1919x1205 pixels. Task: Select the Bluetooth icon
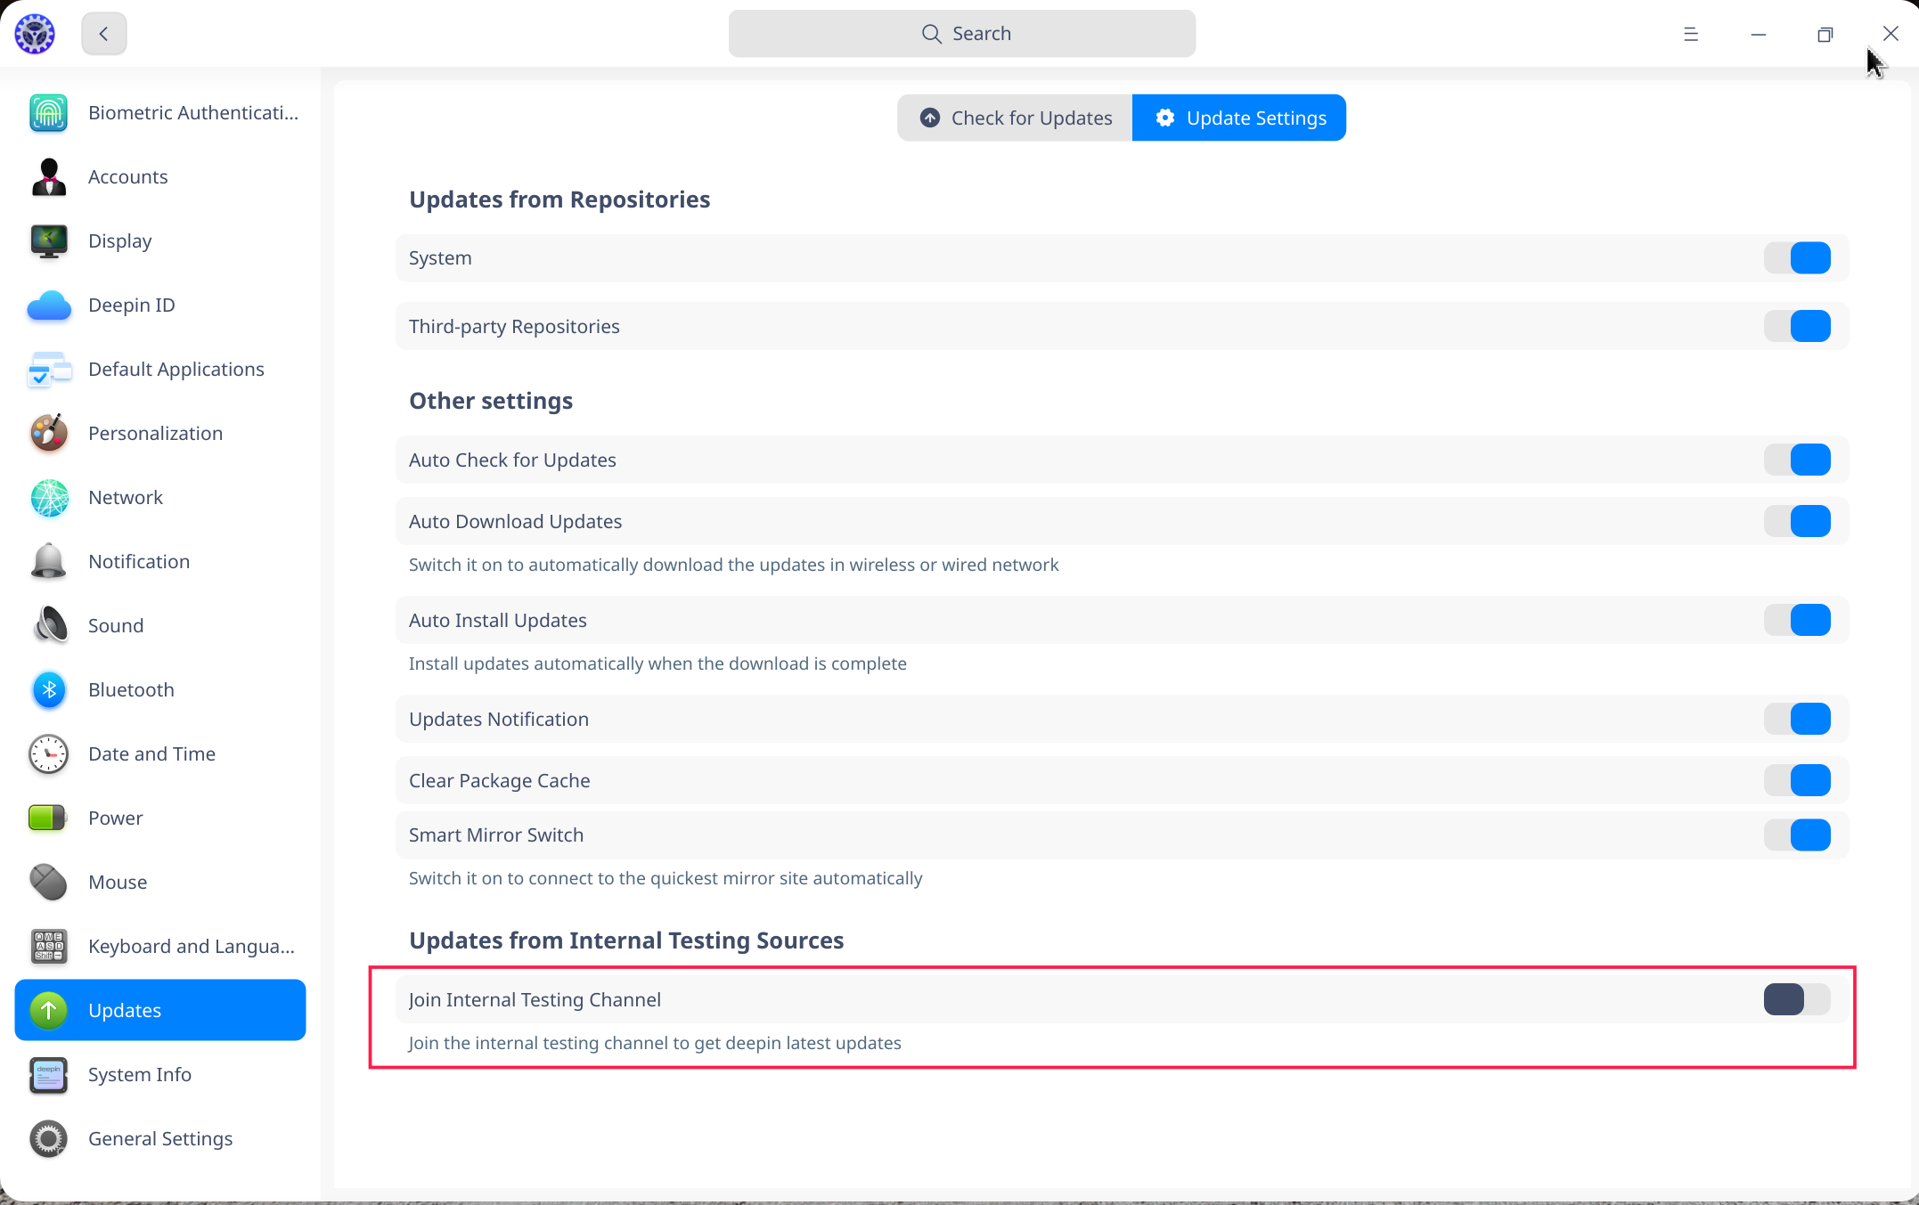48,690
